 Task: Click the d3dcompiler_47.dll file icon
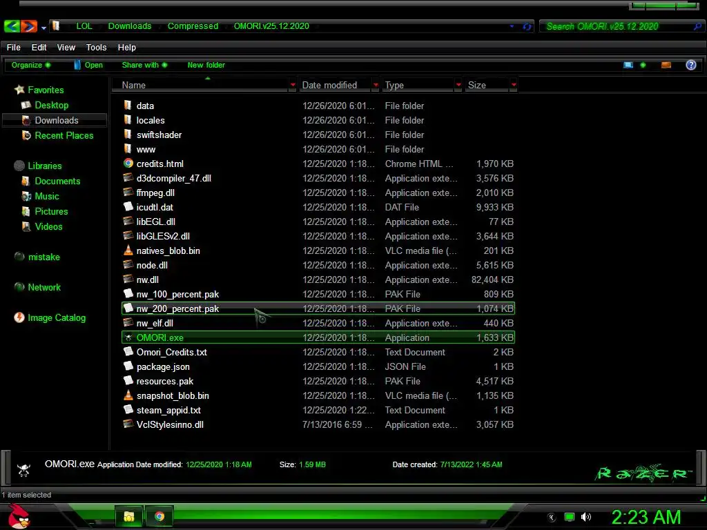click(128, 177)
